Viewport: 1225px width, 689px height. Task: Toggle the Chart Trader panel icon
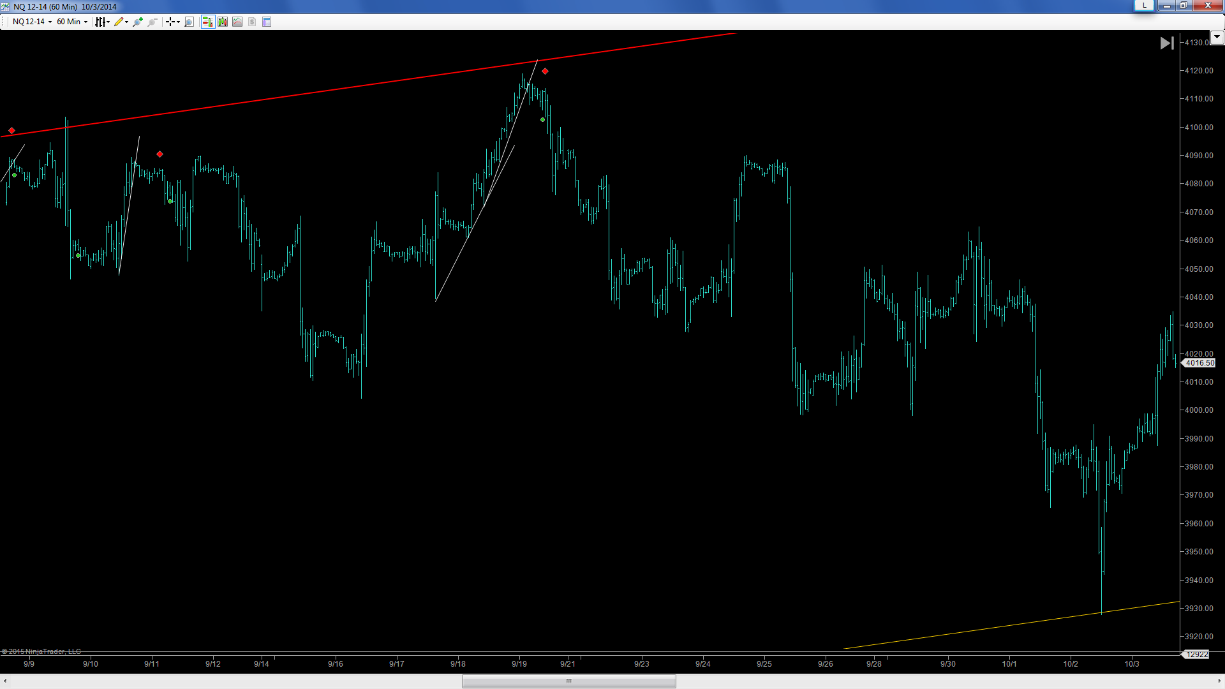207,22
